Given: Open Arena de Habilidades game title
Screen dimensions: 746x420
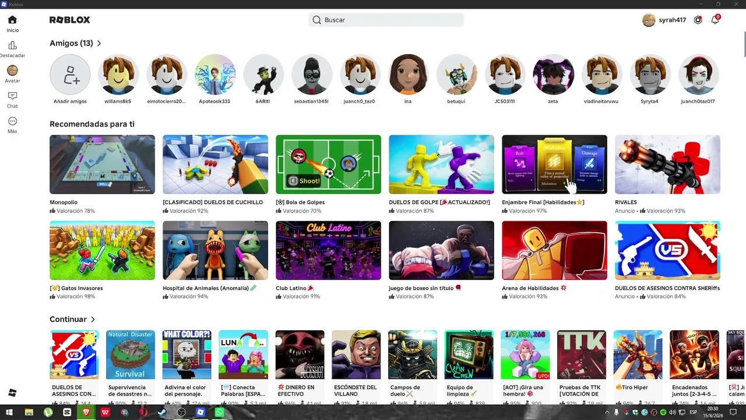Looking at the screenshot, I should (534, 288).
